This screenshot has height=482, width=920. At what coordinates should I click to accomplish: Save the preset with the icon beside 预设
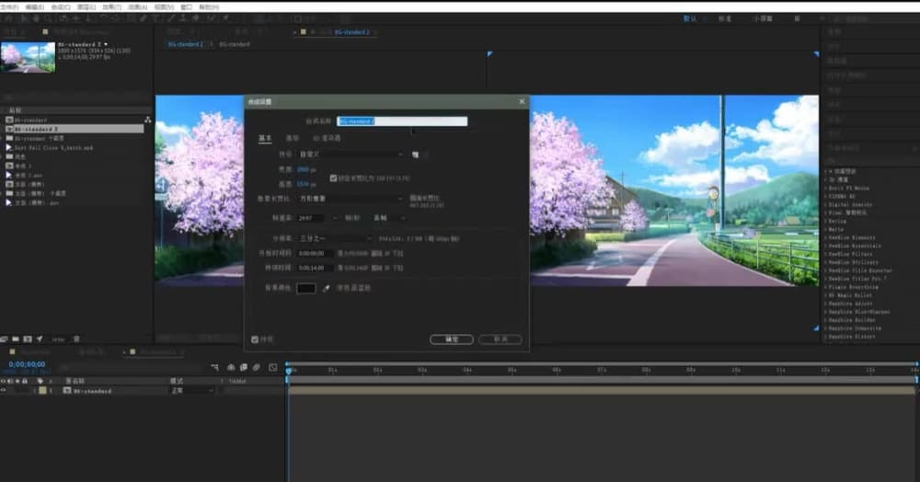coord(416,155)
